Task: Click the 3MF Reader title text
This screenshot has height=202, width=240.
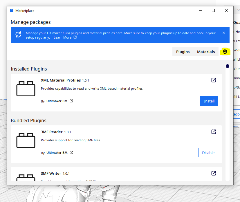Action: 52,132
